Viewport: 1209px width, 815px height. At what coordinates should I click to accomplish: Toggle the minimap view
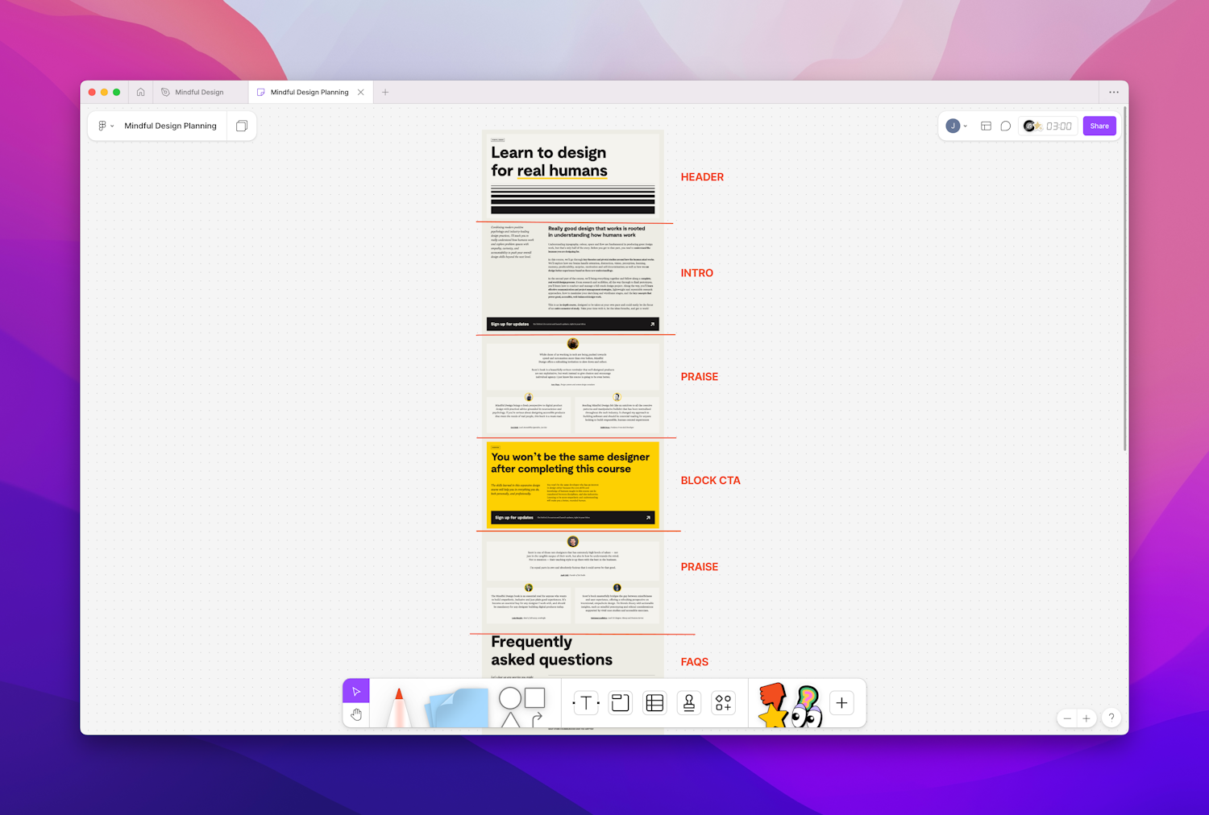[x=986, y=126]
